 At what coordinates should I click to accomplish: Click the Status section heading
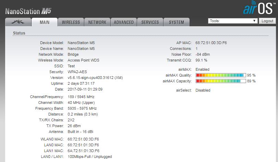click(19, 33)
